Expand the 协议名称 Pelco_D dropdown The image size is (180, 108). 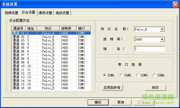[x=162, y=29]
